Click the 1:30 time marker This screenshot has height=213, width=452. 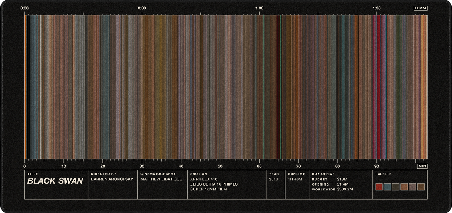pos(377,8)
